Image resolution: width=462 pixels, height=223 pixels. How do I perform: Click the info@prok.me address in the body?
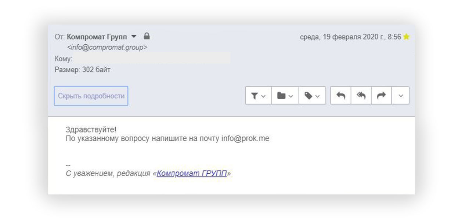click(245, 139)
